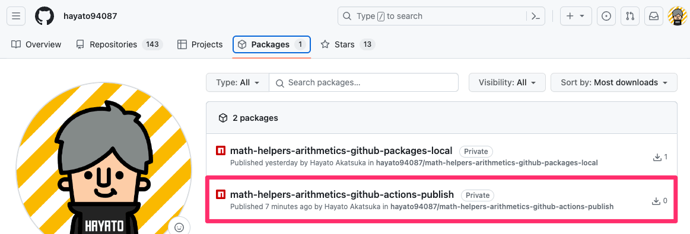
Task: Click the Stars count badge 13
Action: (x=367, y=44)
